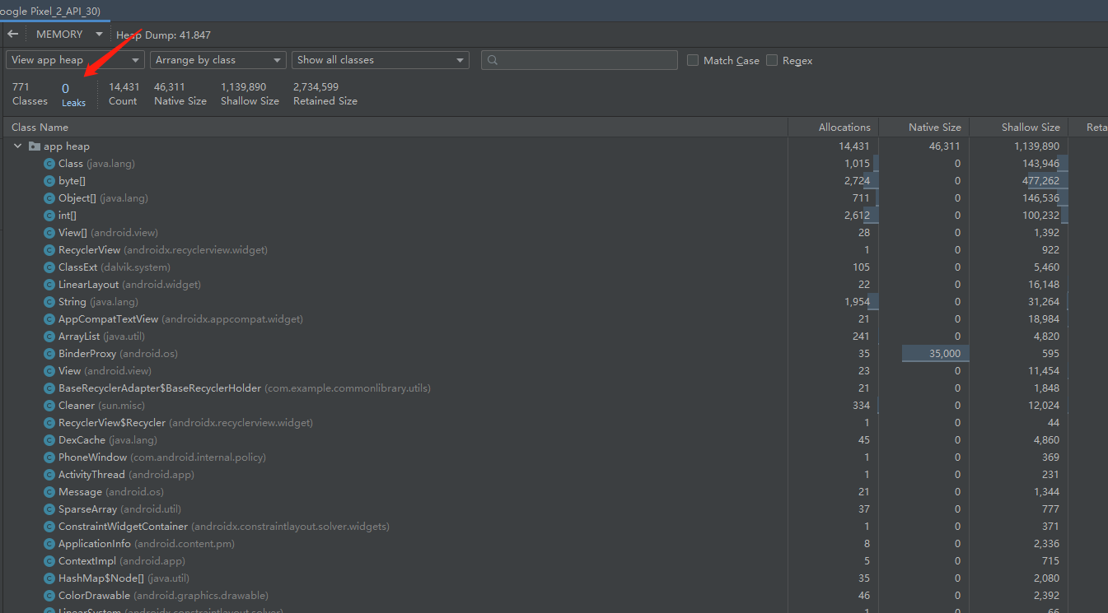This screenshot has width=1108, height=613.
Task: Switch to the Pixel_2_API_30 tab
Action: coord(49,12)
